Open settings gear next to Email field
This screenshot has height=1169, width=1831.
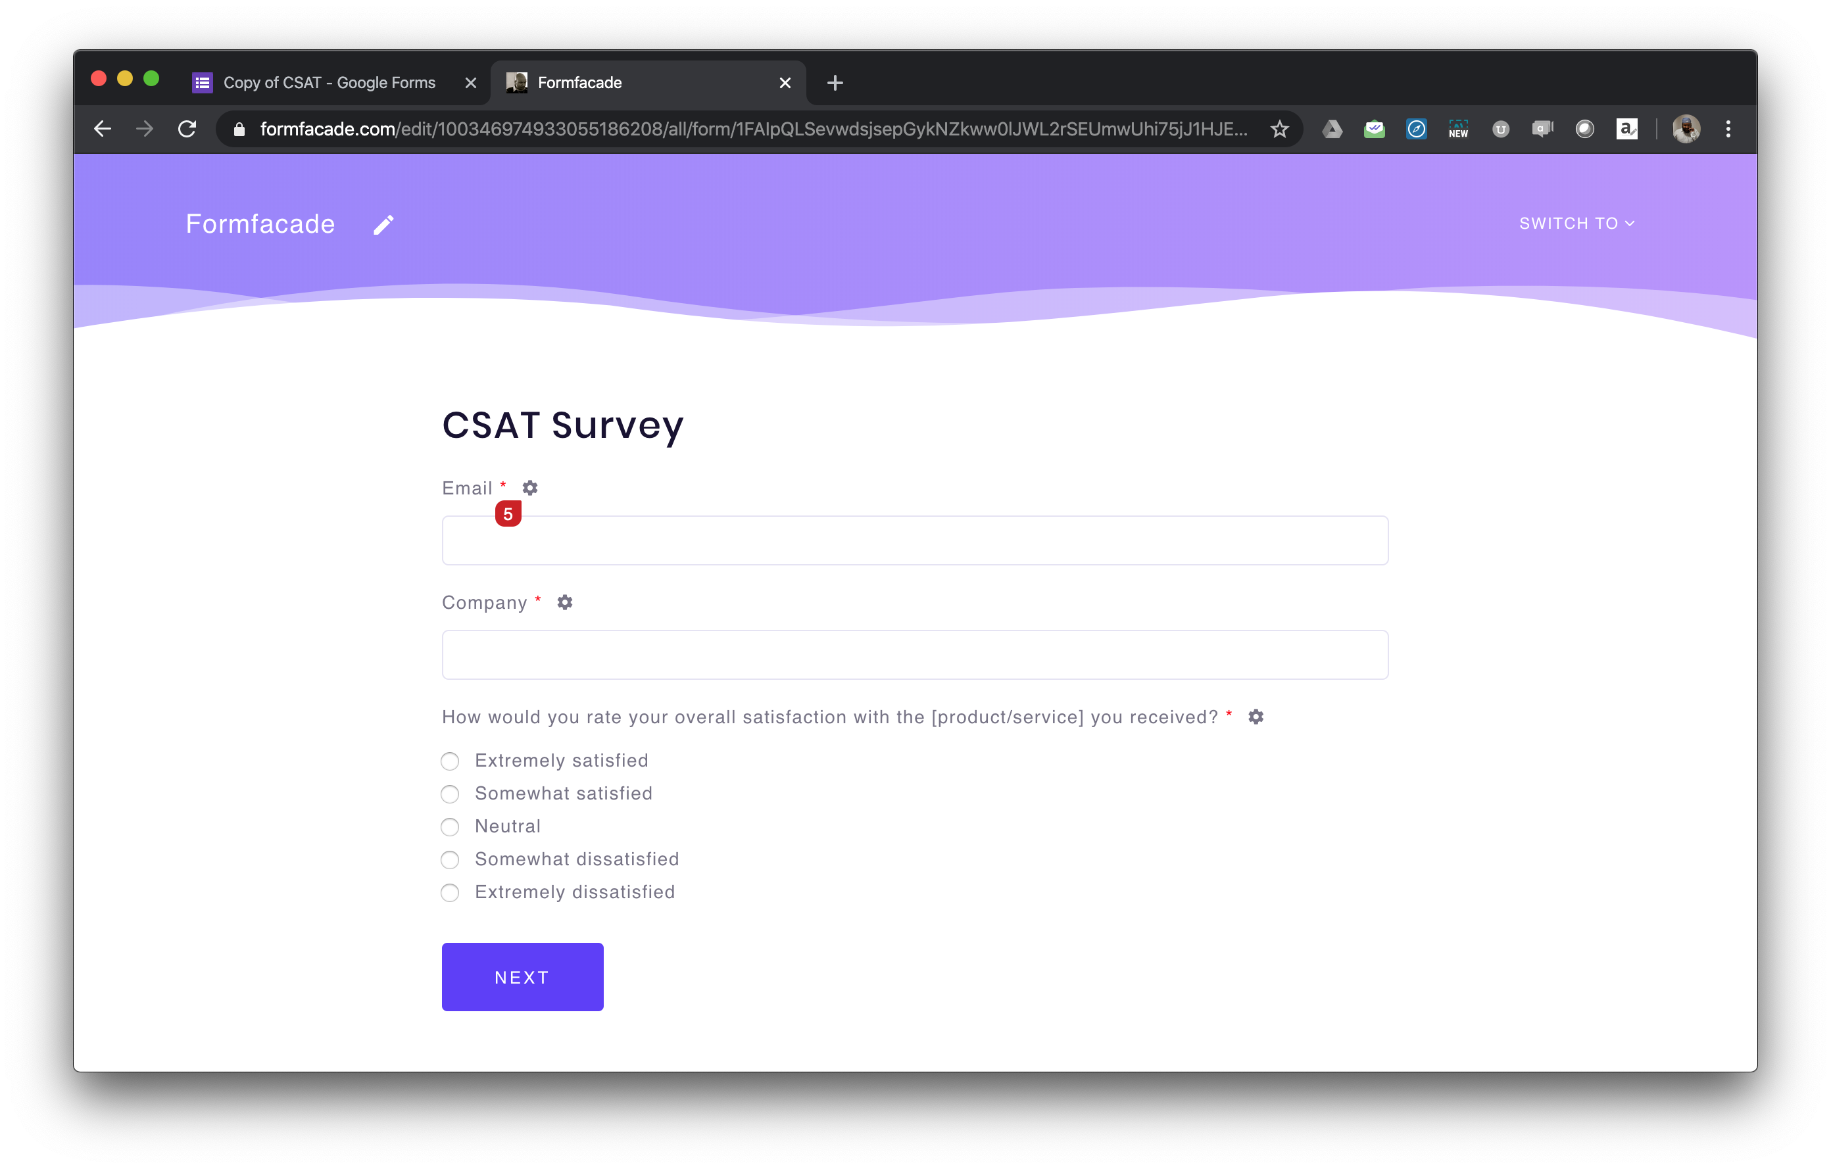click(530, 488)
